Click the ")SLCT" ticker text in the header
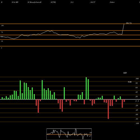 pos(92,2)
